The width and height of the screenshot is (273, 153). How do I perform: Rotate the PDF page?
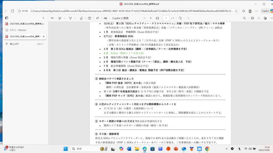[x=180, y=18]
